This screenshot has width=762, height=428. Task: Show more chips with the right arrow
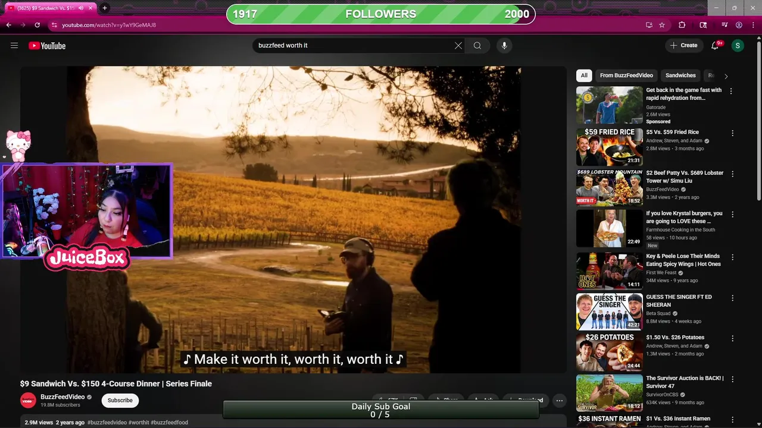(x=726, y=76)
